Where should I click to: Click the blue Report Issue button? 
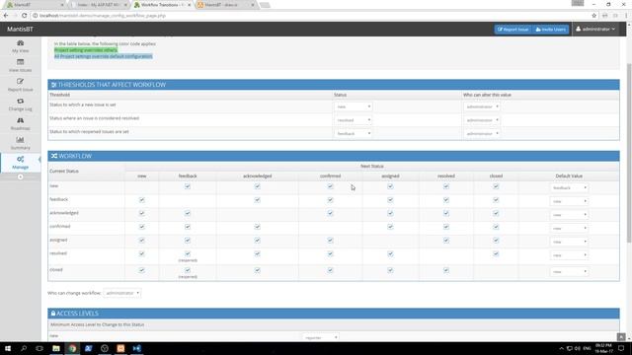coord(513,29)
